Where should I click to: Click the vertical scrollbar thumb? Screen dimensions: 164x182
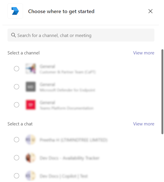pyautogui.click(x=162, y=92)
